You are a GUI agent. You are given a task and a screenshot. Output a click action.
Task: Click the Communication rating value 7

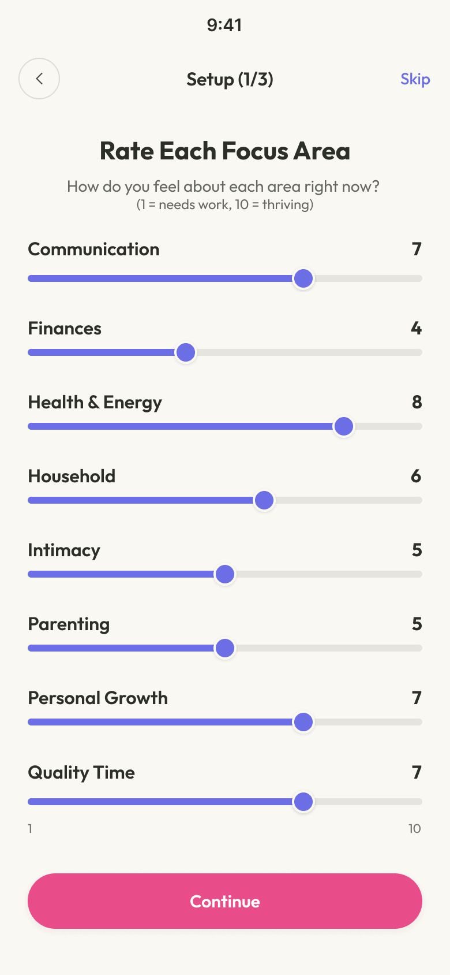[x=417, y=250]
